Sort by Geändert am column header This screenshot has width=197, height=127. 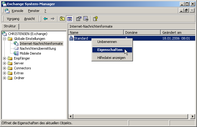tap(178, 33)
